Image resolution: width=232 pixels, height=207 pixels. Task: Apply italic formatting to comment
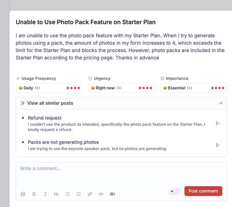[45, 194]
